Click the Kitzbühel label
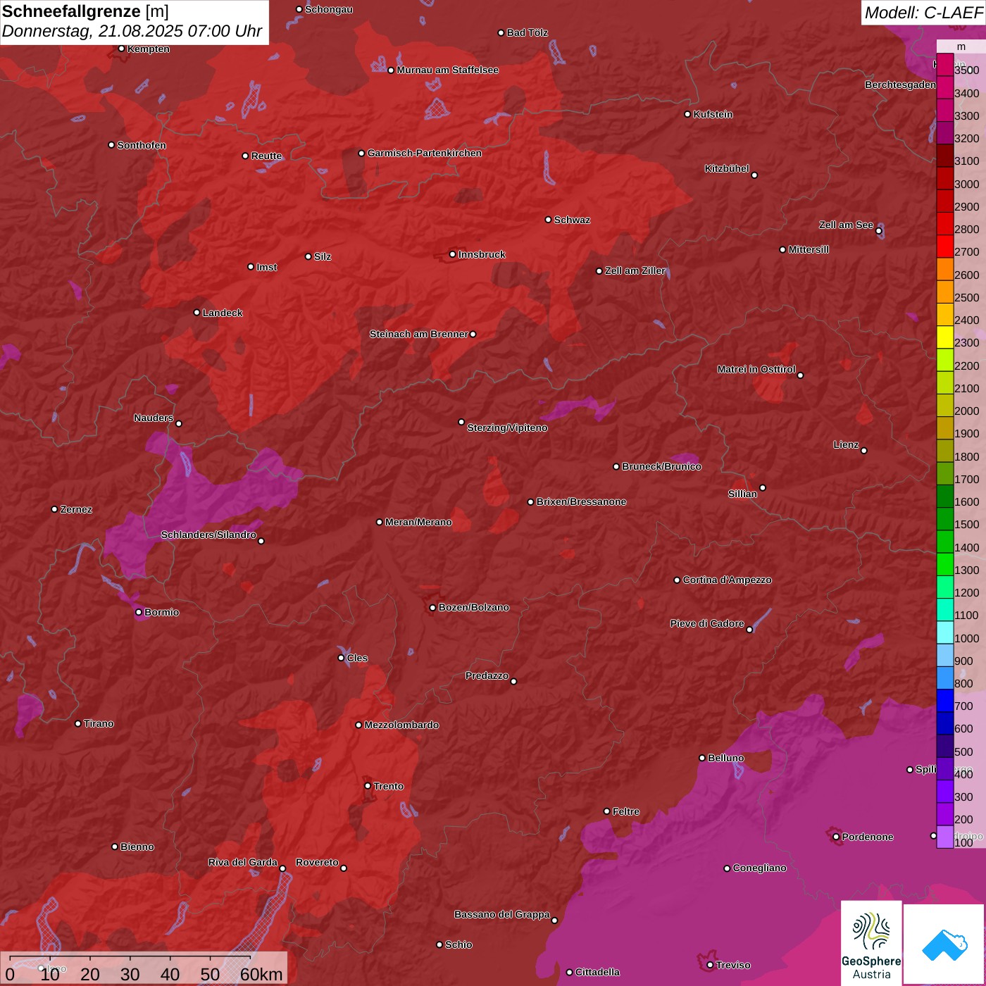Viewport: 986px width, 986px height. [727, 169]
